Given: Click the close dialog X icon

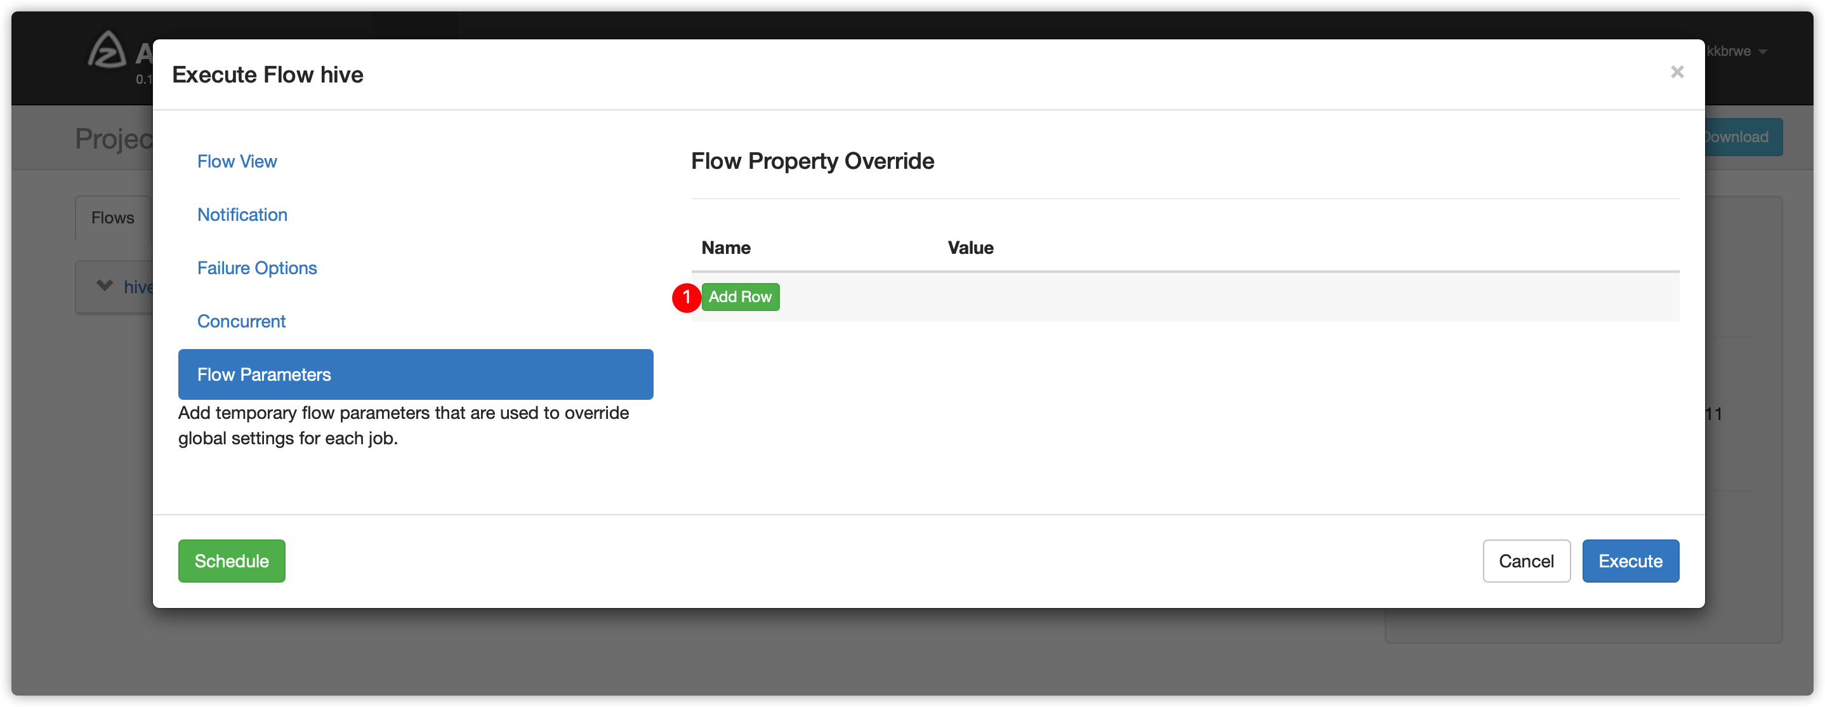Looking at the screenshot, I should pos(1676,72).
